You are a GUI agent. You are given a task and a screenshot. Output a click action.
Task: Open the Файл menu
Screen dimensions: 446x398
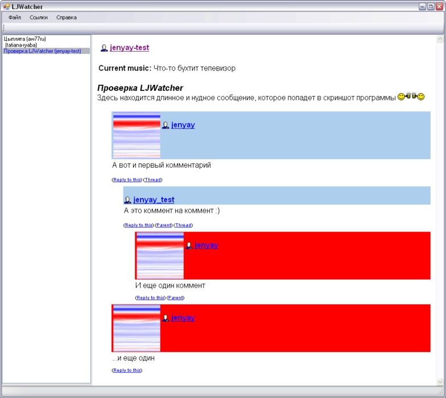(15, 17)
